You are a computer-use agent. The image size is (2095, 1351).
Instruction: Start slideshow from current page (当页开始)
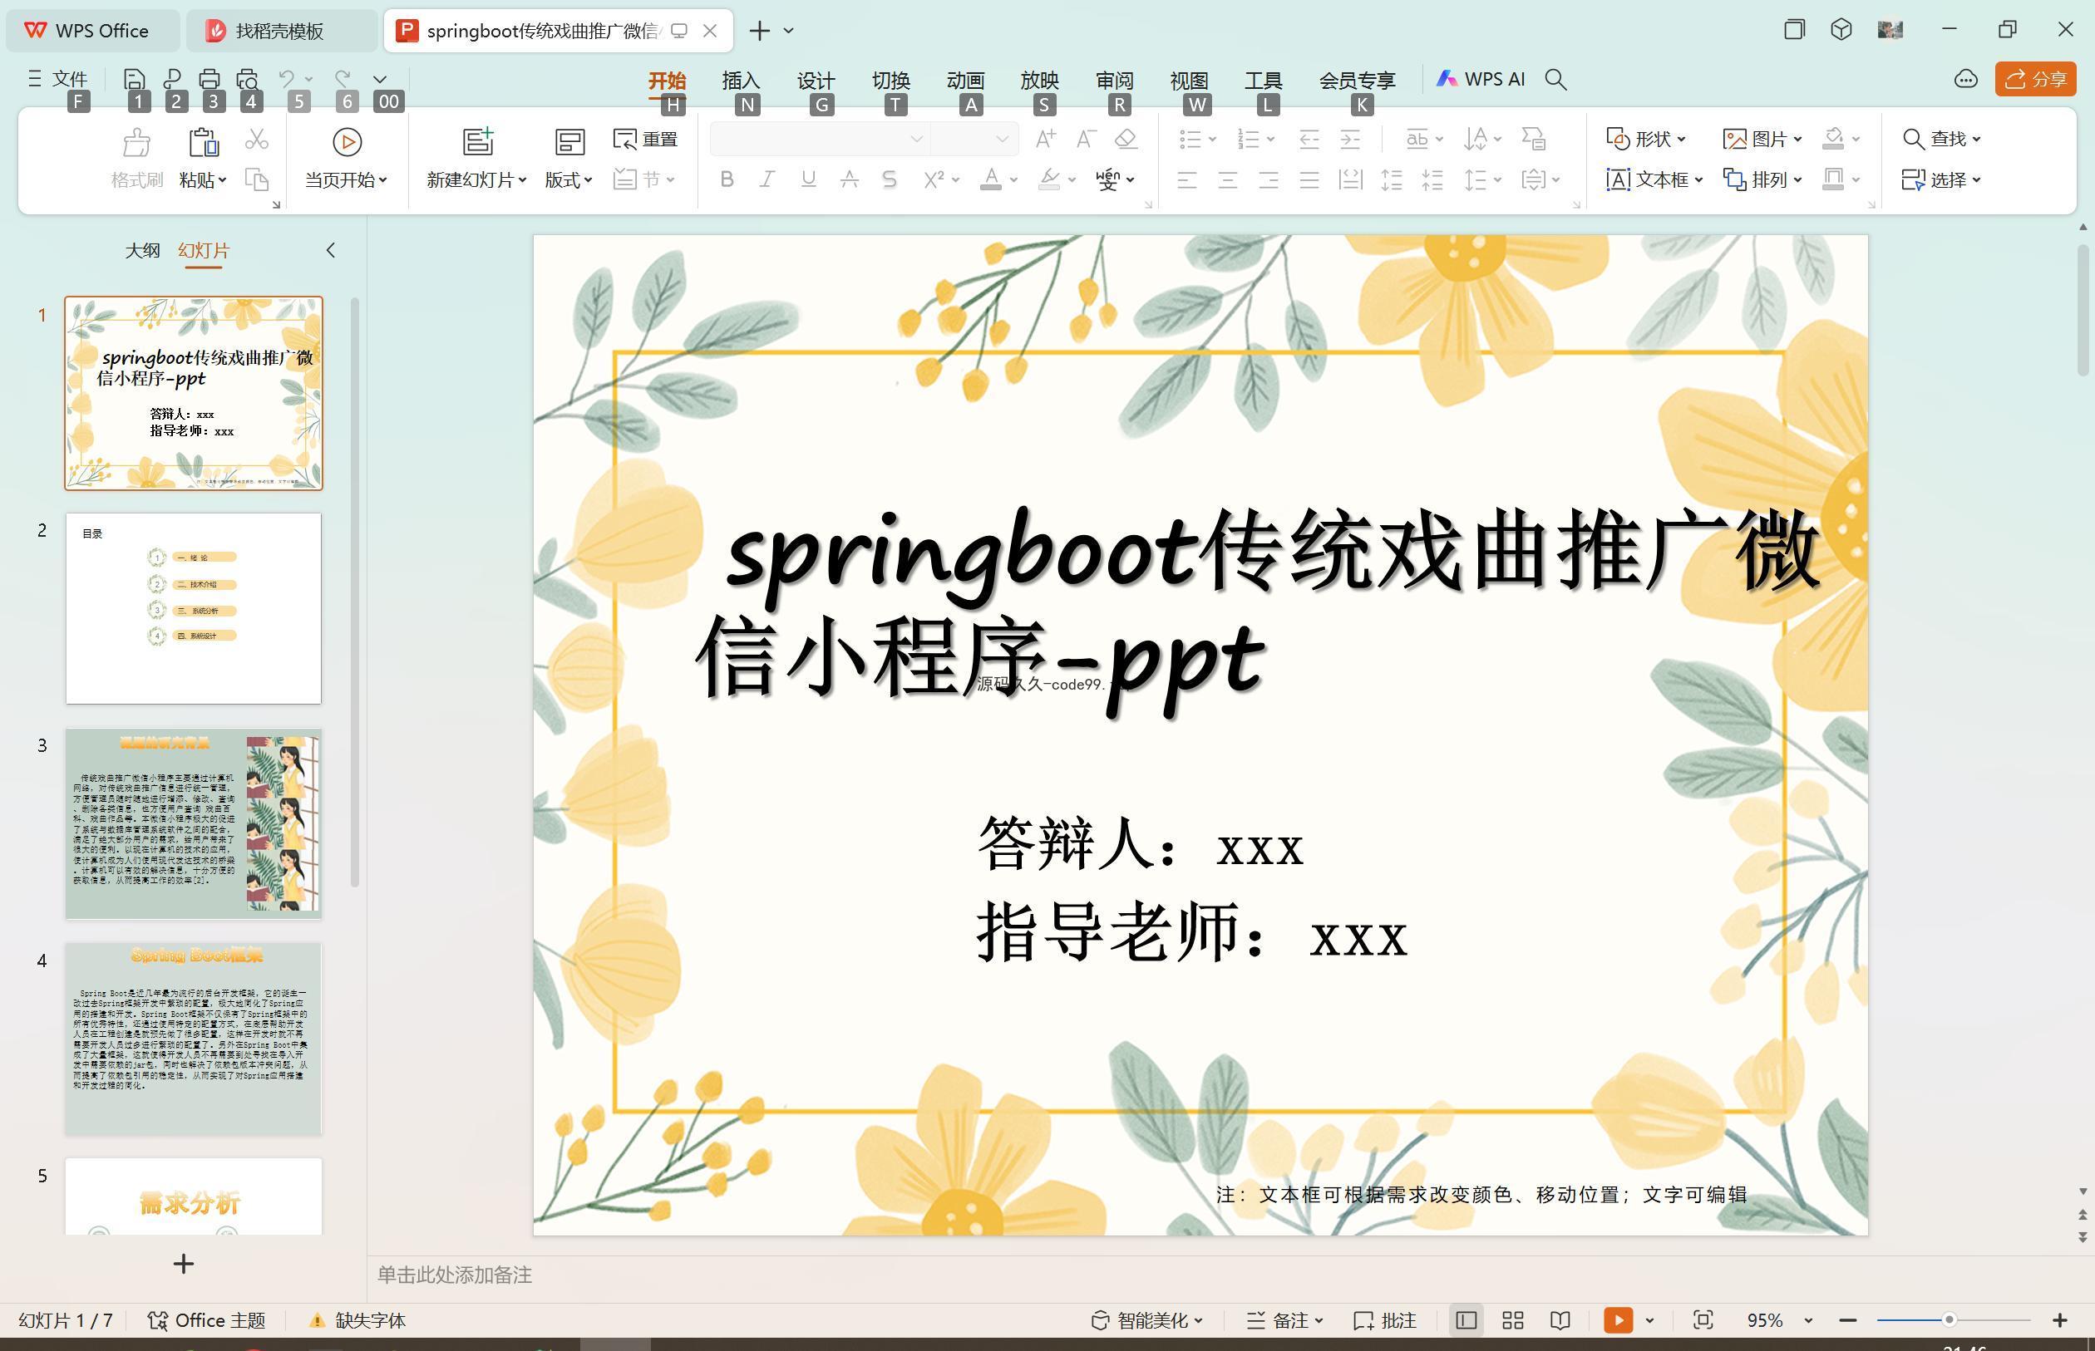(x=346, y=159)
